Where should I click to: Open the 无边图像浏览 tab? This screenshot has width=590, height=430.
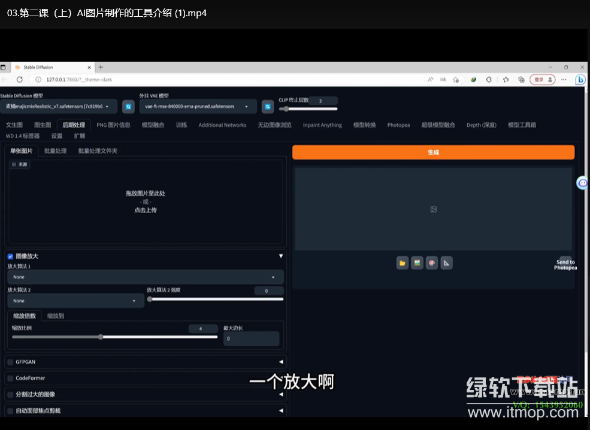tap(275, 125)
